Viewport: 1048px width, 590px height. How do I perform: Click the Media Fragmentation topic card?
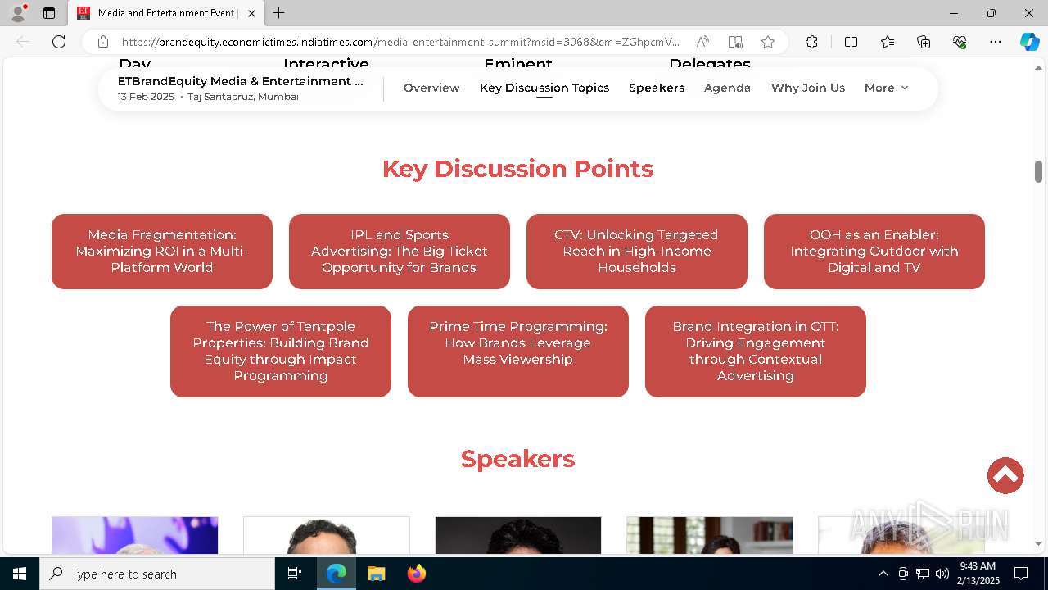click(x=162, y=252)
